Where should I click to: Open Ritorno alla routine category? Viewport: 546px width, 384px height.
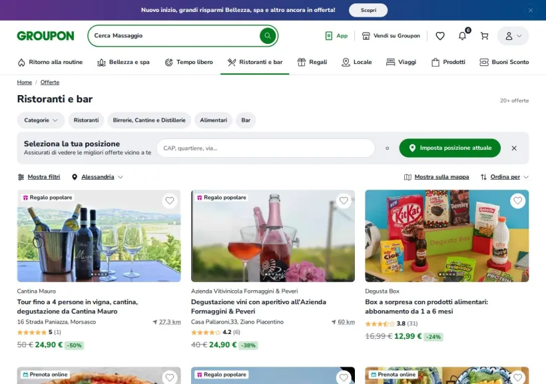pos(50,63)
